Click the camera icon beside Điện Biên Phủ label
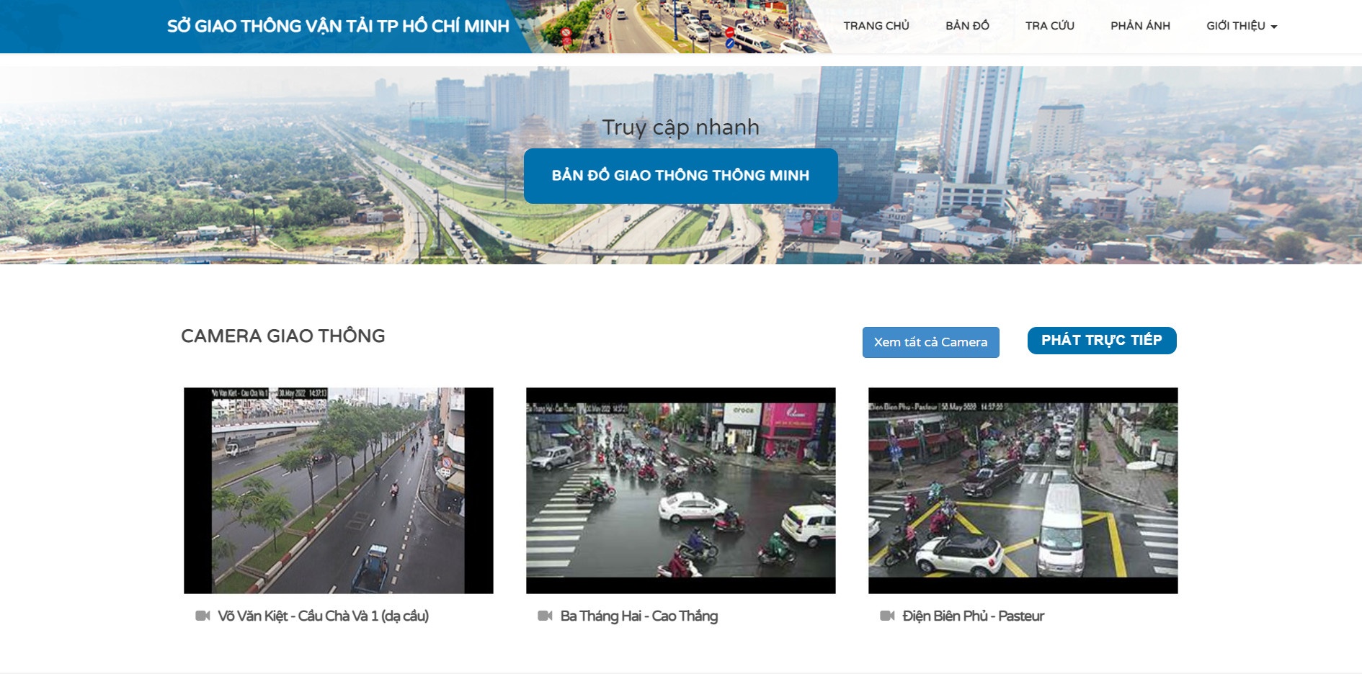 point(886,616)
